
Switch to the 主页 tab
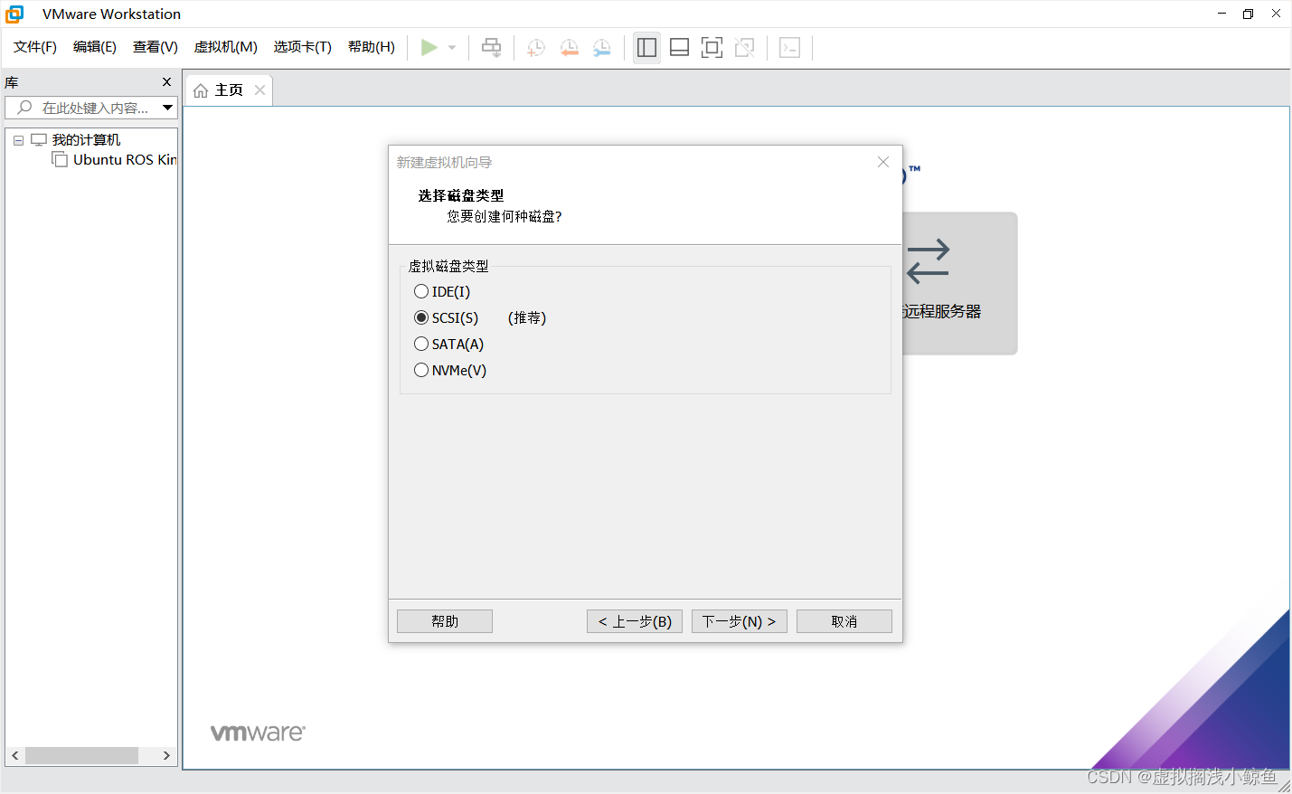point(229,90)
